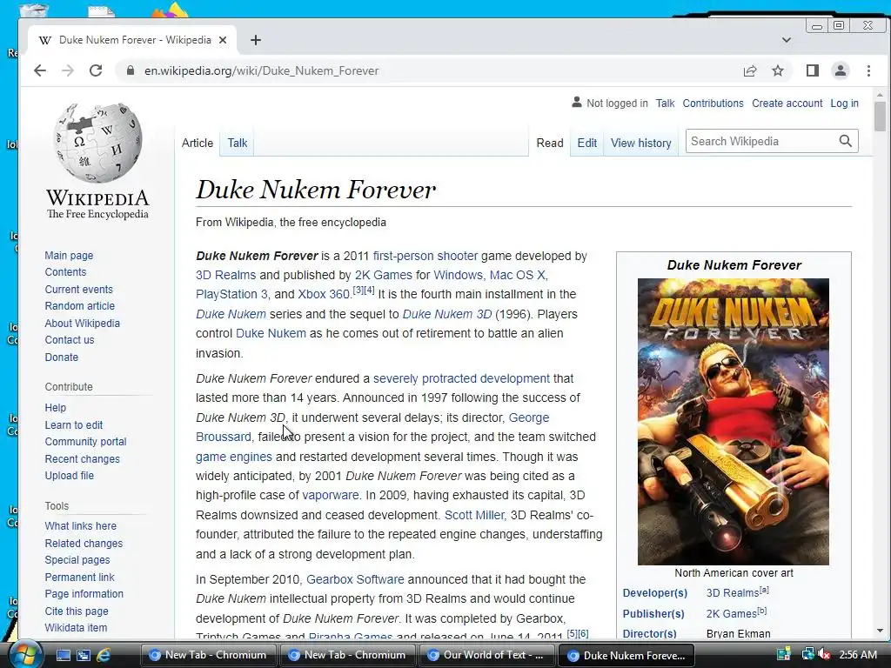Click the Developer(s) infobox label
Screen dimensions: 891x668
(654, 593)
